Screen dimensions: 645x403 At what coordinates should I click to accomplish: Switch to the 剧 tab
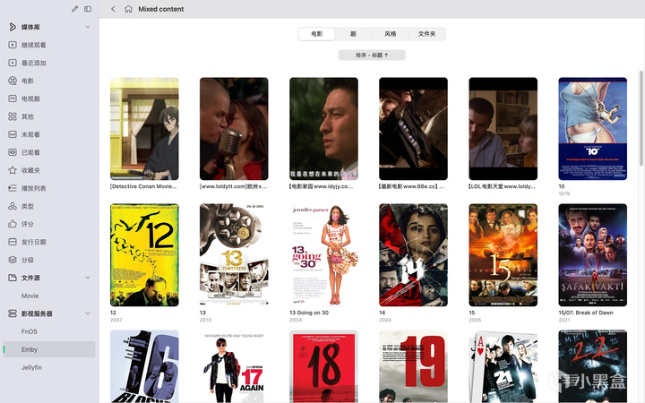click(353, 34)
